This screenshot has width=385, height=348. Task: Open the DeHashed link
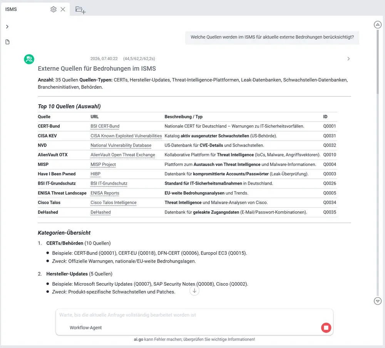(x=100, y=212)
